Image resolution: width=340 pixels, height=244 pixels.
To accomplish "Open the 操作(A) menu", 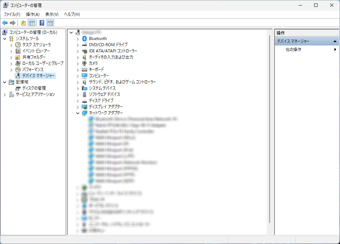I will pyautogui.click(x=33, y=14).
